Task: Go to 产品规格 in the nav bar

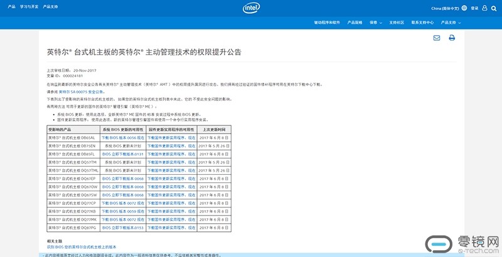Action: (x=355, y=23)
